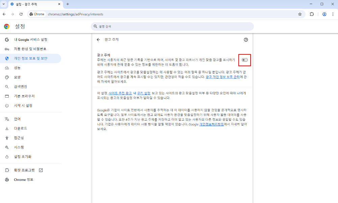The width and height of the screenshot is (338, 203).
Task: Open the Chrome three-dot menu
Action: [x=333, y=14]
